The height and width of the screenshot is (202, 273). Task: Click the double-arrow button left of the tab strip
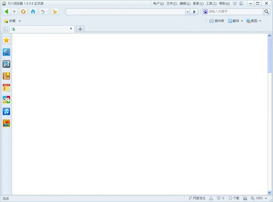pyautogui.click(x=5, y=29)
